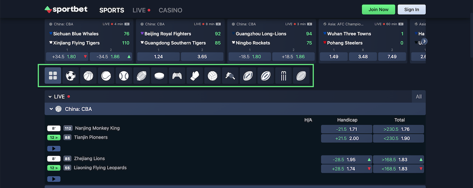Click the Join Now button
Image resolution: width=473 pixels, height=188 pixels.
(378, 10)
